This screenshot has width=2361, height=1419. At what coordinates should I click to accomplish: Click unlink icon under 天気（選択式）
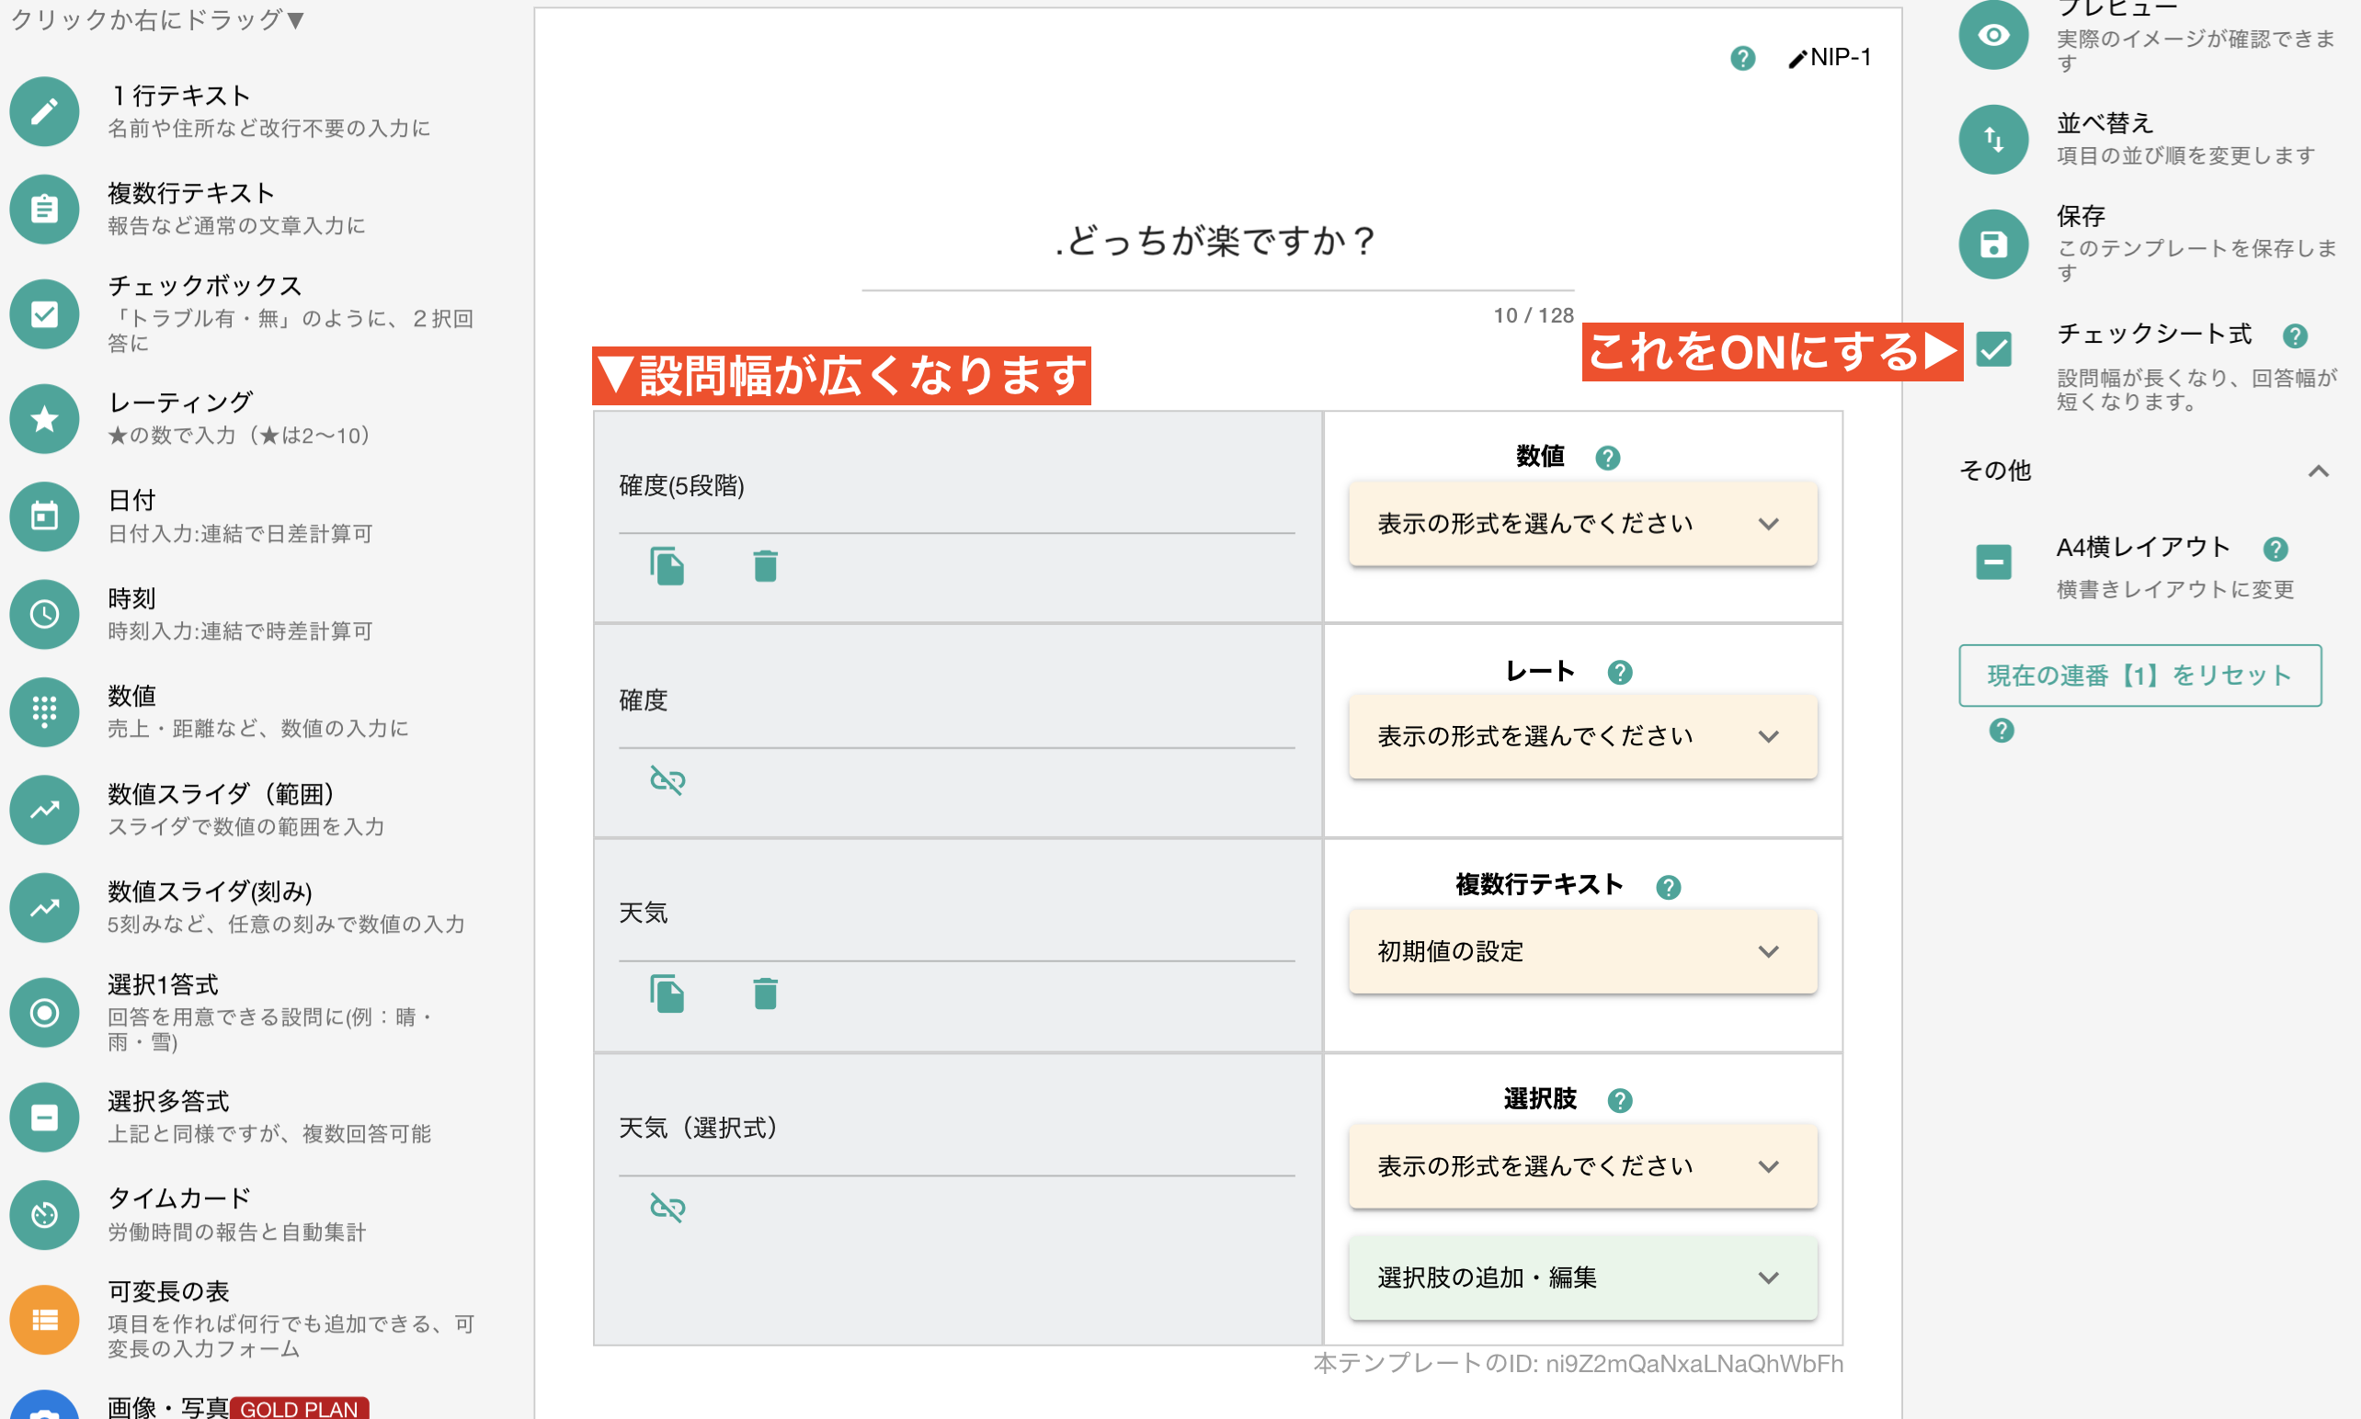[x=667, y=1208]
